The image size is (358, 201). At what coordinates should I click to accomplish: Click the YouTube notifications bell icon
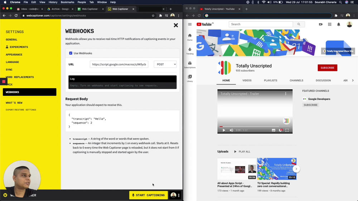pos(338,24)
